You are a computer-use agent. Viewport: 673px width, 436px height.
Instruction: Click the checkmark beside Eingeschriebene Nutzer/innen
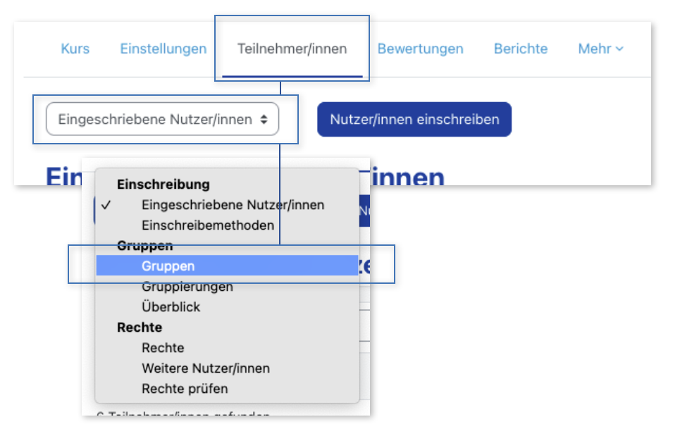pyautogui.click(x=106, y=205)
